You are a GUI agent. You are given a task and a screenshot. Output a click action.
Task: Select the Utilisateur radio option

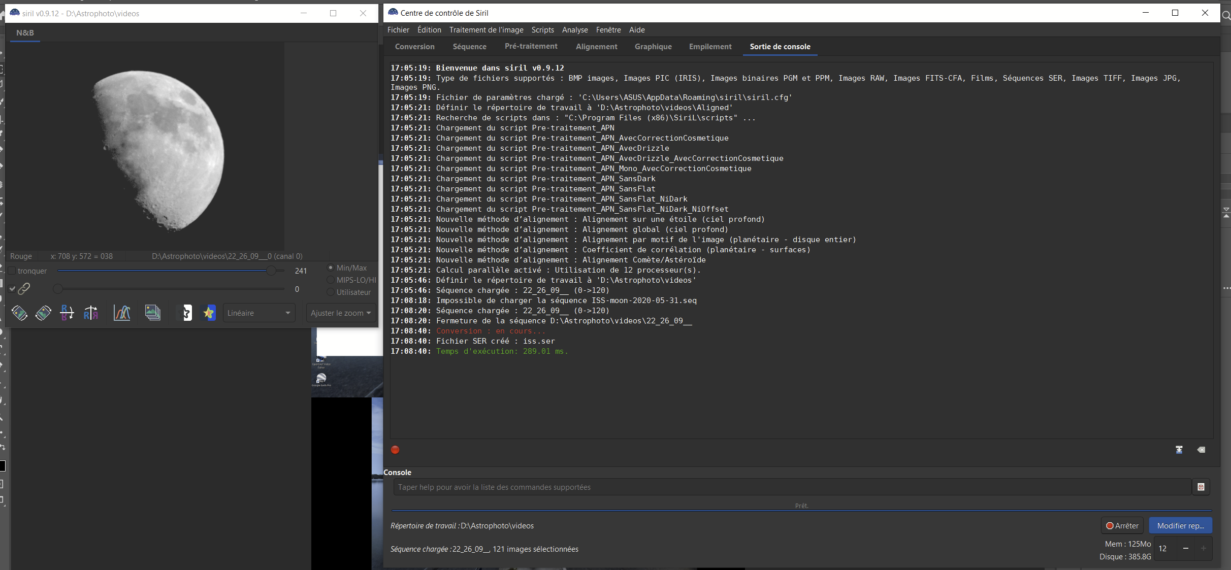coord(331,292)
